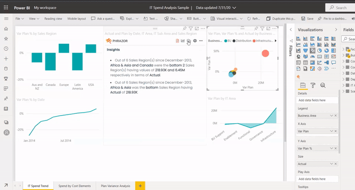Open Learn book icon in sidebar
The width and height of the screenshot is (355, 190).
click(x=6, y=109)
